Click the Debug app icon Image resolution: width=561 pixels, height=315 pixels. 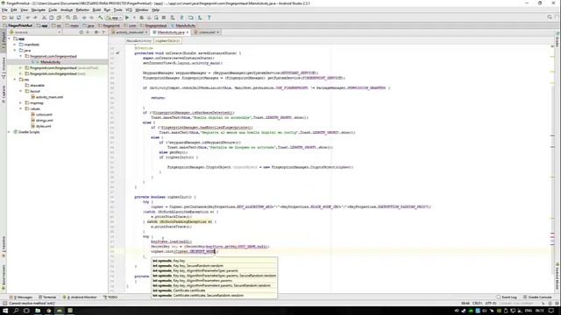click(142, 17)
